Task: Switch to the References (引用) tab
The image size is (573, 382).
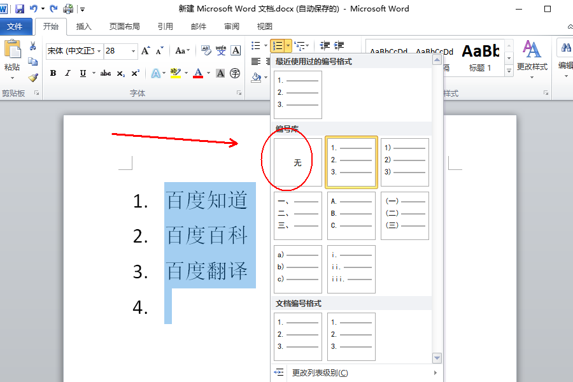Action: 165,26
